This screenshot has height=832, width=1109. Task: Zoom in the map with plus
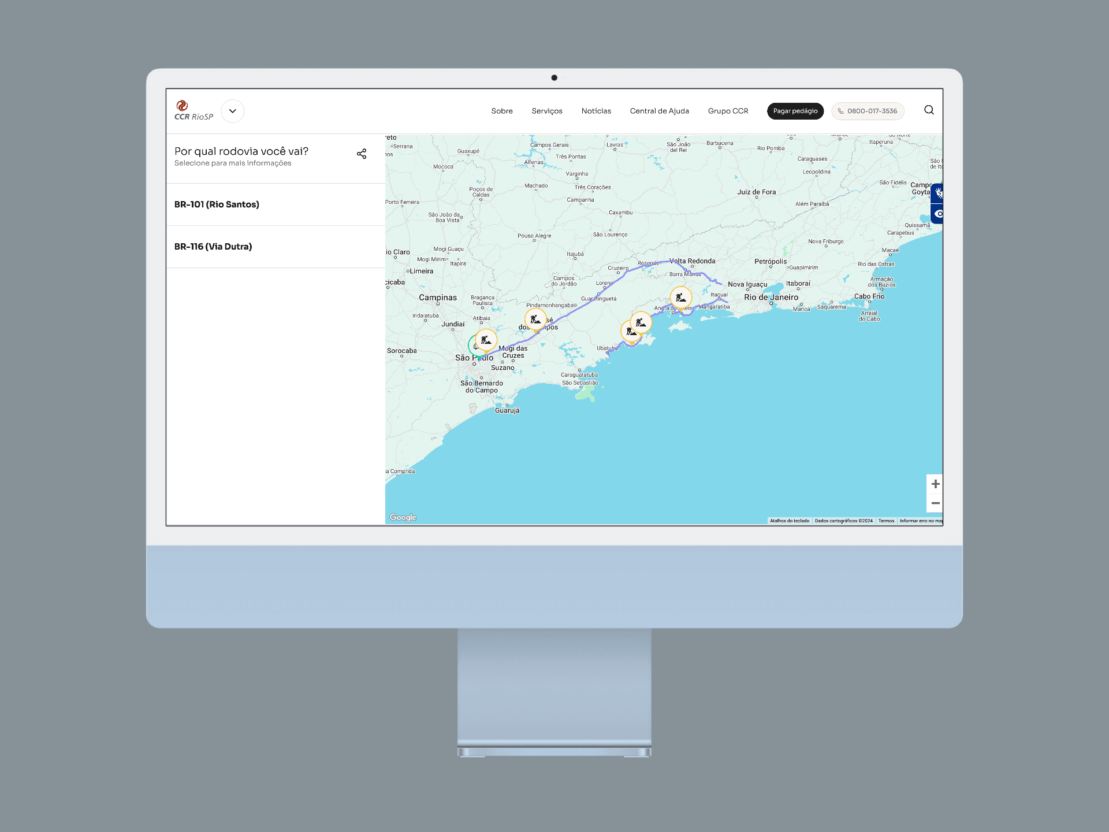[935, 484]
